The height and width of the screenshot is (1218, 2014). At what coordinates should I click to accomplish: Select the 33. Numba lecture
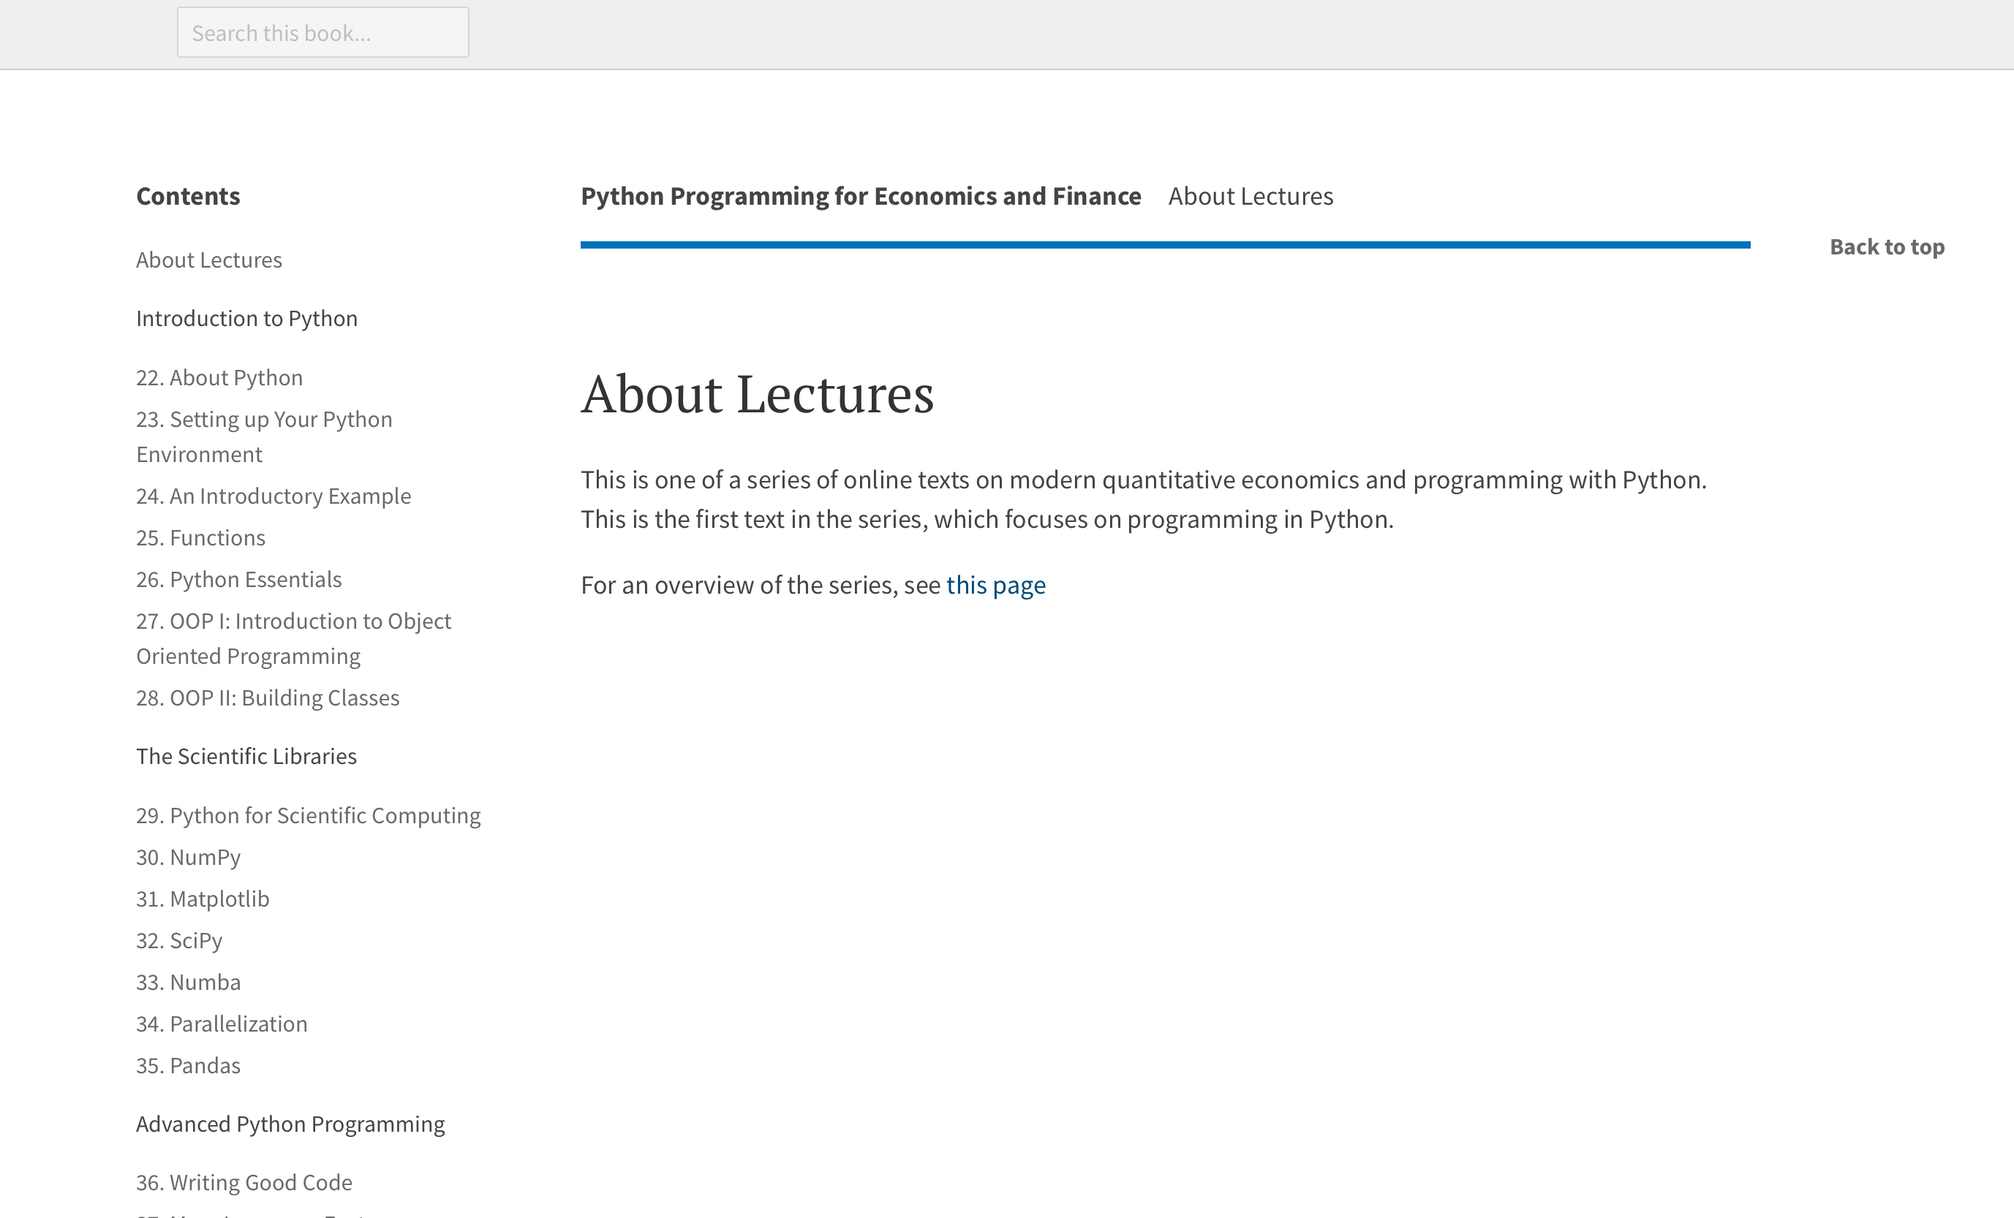pyautogui.click(x=188, y=982)
